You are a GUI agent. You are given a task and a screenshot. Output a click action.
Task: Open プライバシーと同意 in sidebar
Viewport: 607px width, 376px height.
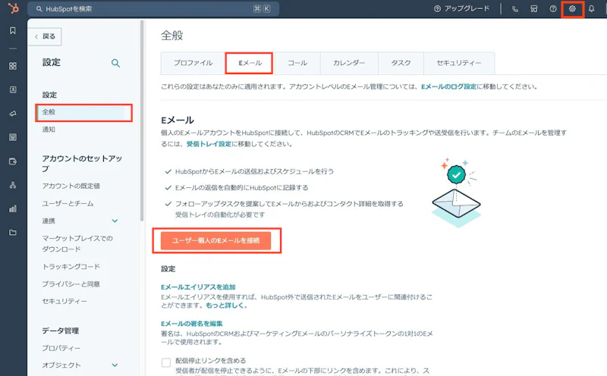pos(71,284)
